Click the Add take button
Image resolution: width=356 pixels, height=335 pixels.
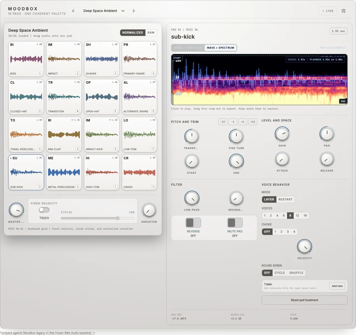pos(337,286)
